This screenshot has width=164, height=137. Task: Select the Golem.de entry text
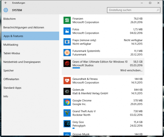(x=78, y=90)
